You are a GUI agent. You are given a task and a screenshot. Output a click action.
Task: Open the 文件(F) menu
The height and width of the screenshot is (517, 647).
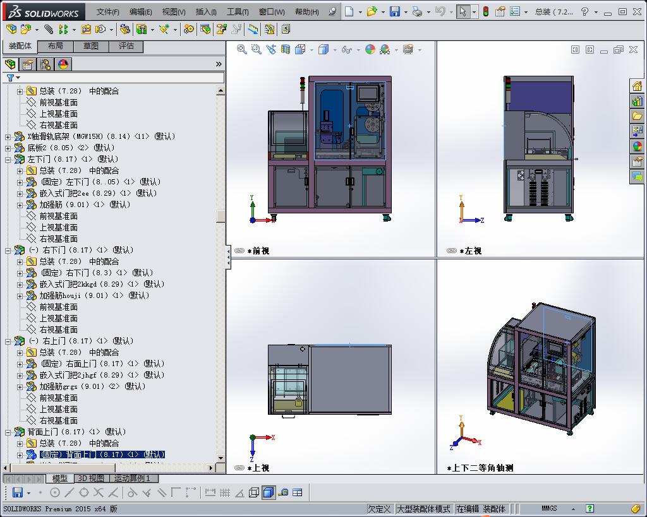[107, 12]
